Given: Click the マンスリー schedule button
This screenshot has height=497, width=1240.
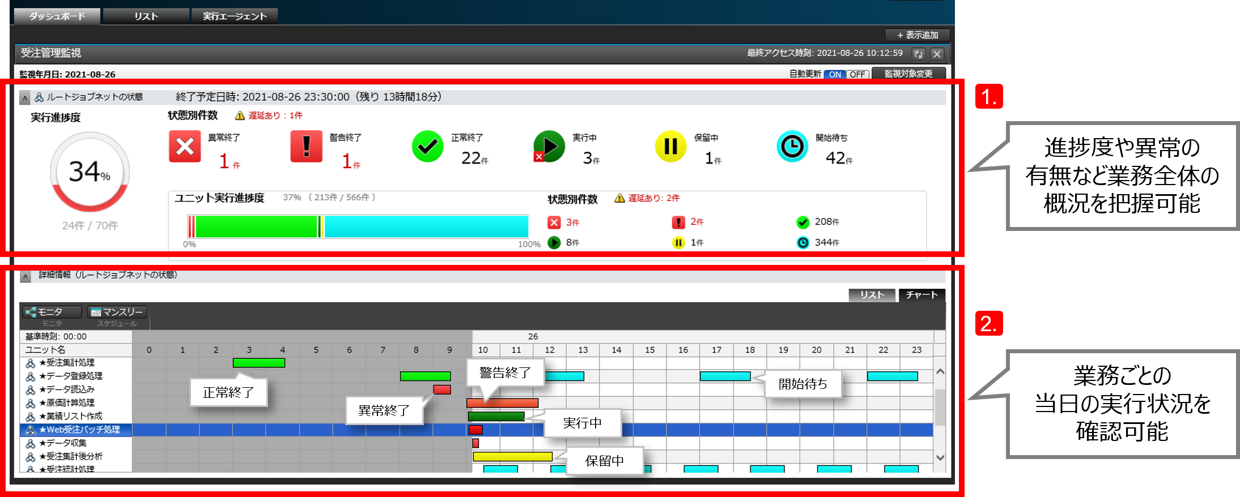Looking at the screenshot, I should tap(117, 312).
